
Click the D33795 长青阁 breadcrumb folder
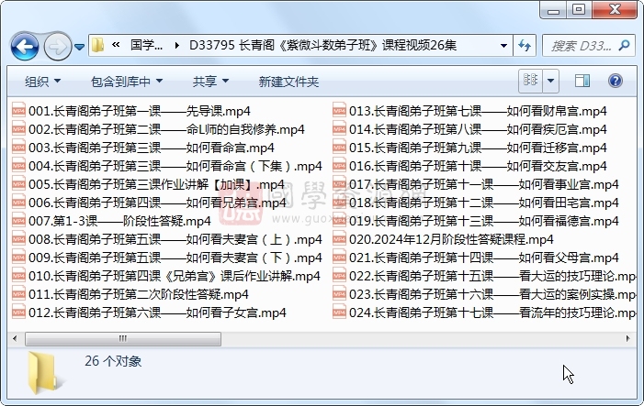[322, 45]
